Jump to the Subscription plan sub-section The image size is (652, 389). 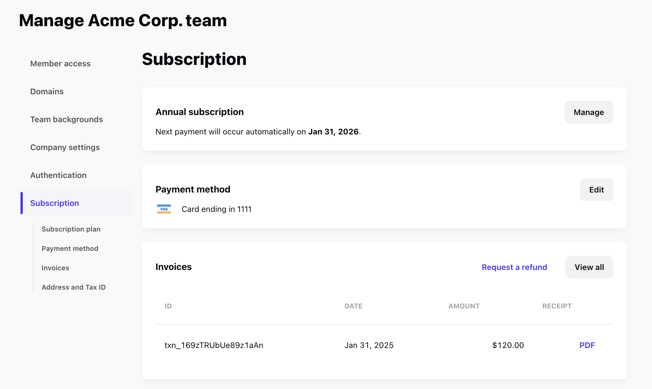(71, 229)
